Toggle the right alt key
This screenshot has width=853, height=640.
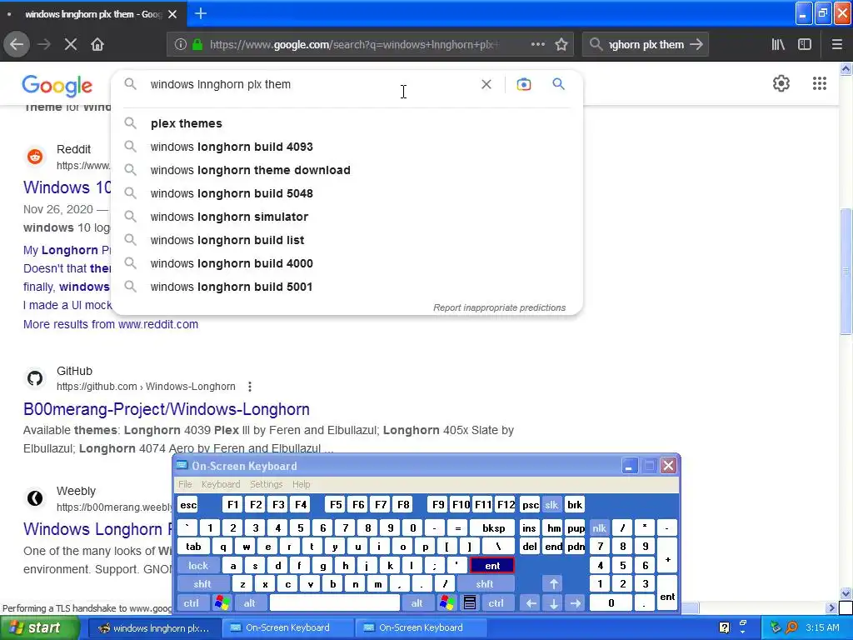click(417, 603)
